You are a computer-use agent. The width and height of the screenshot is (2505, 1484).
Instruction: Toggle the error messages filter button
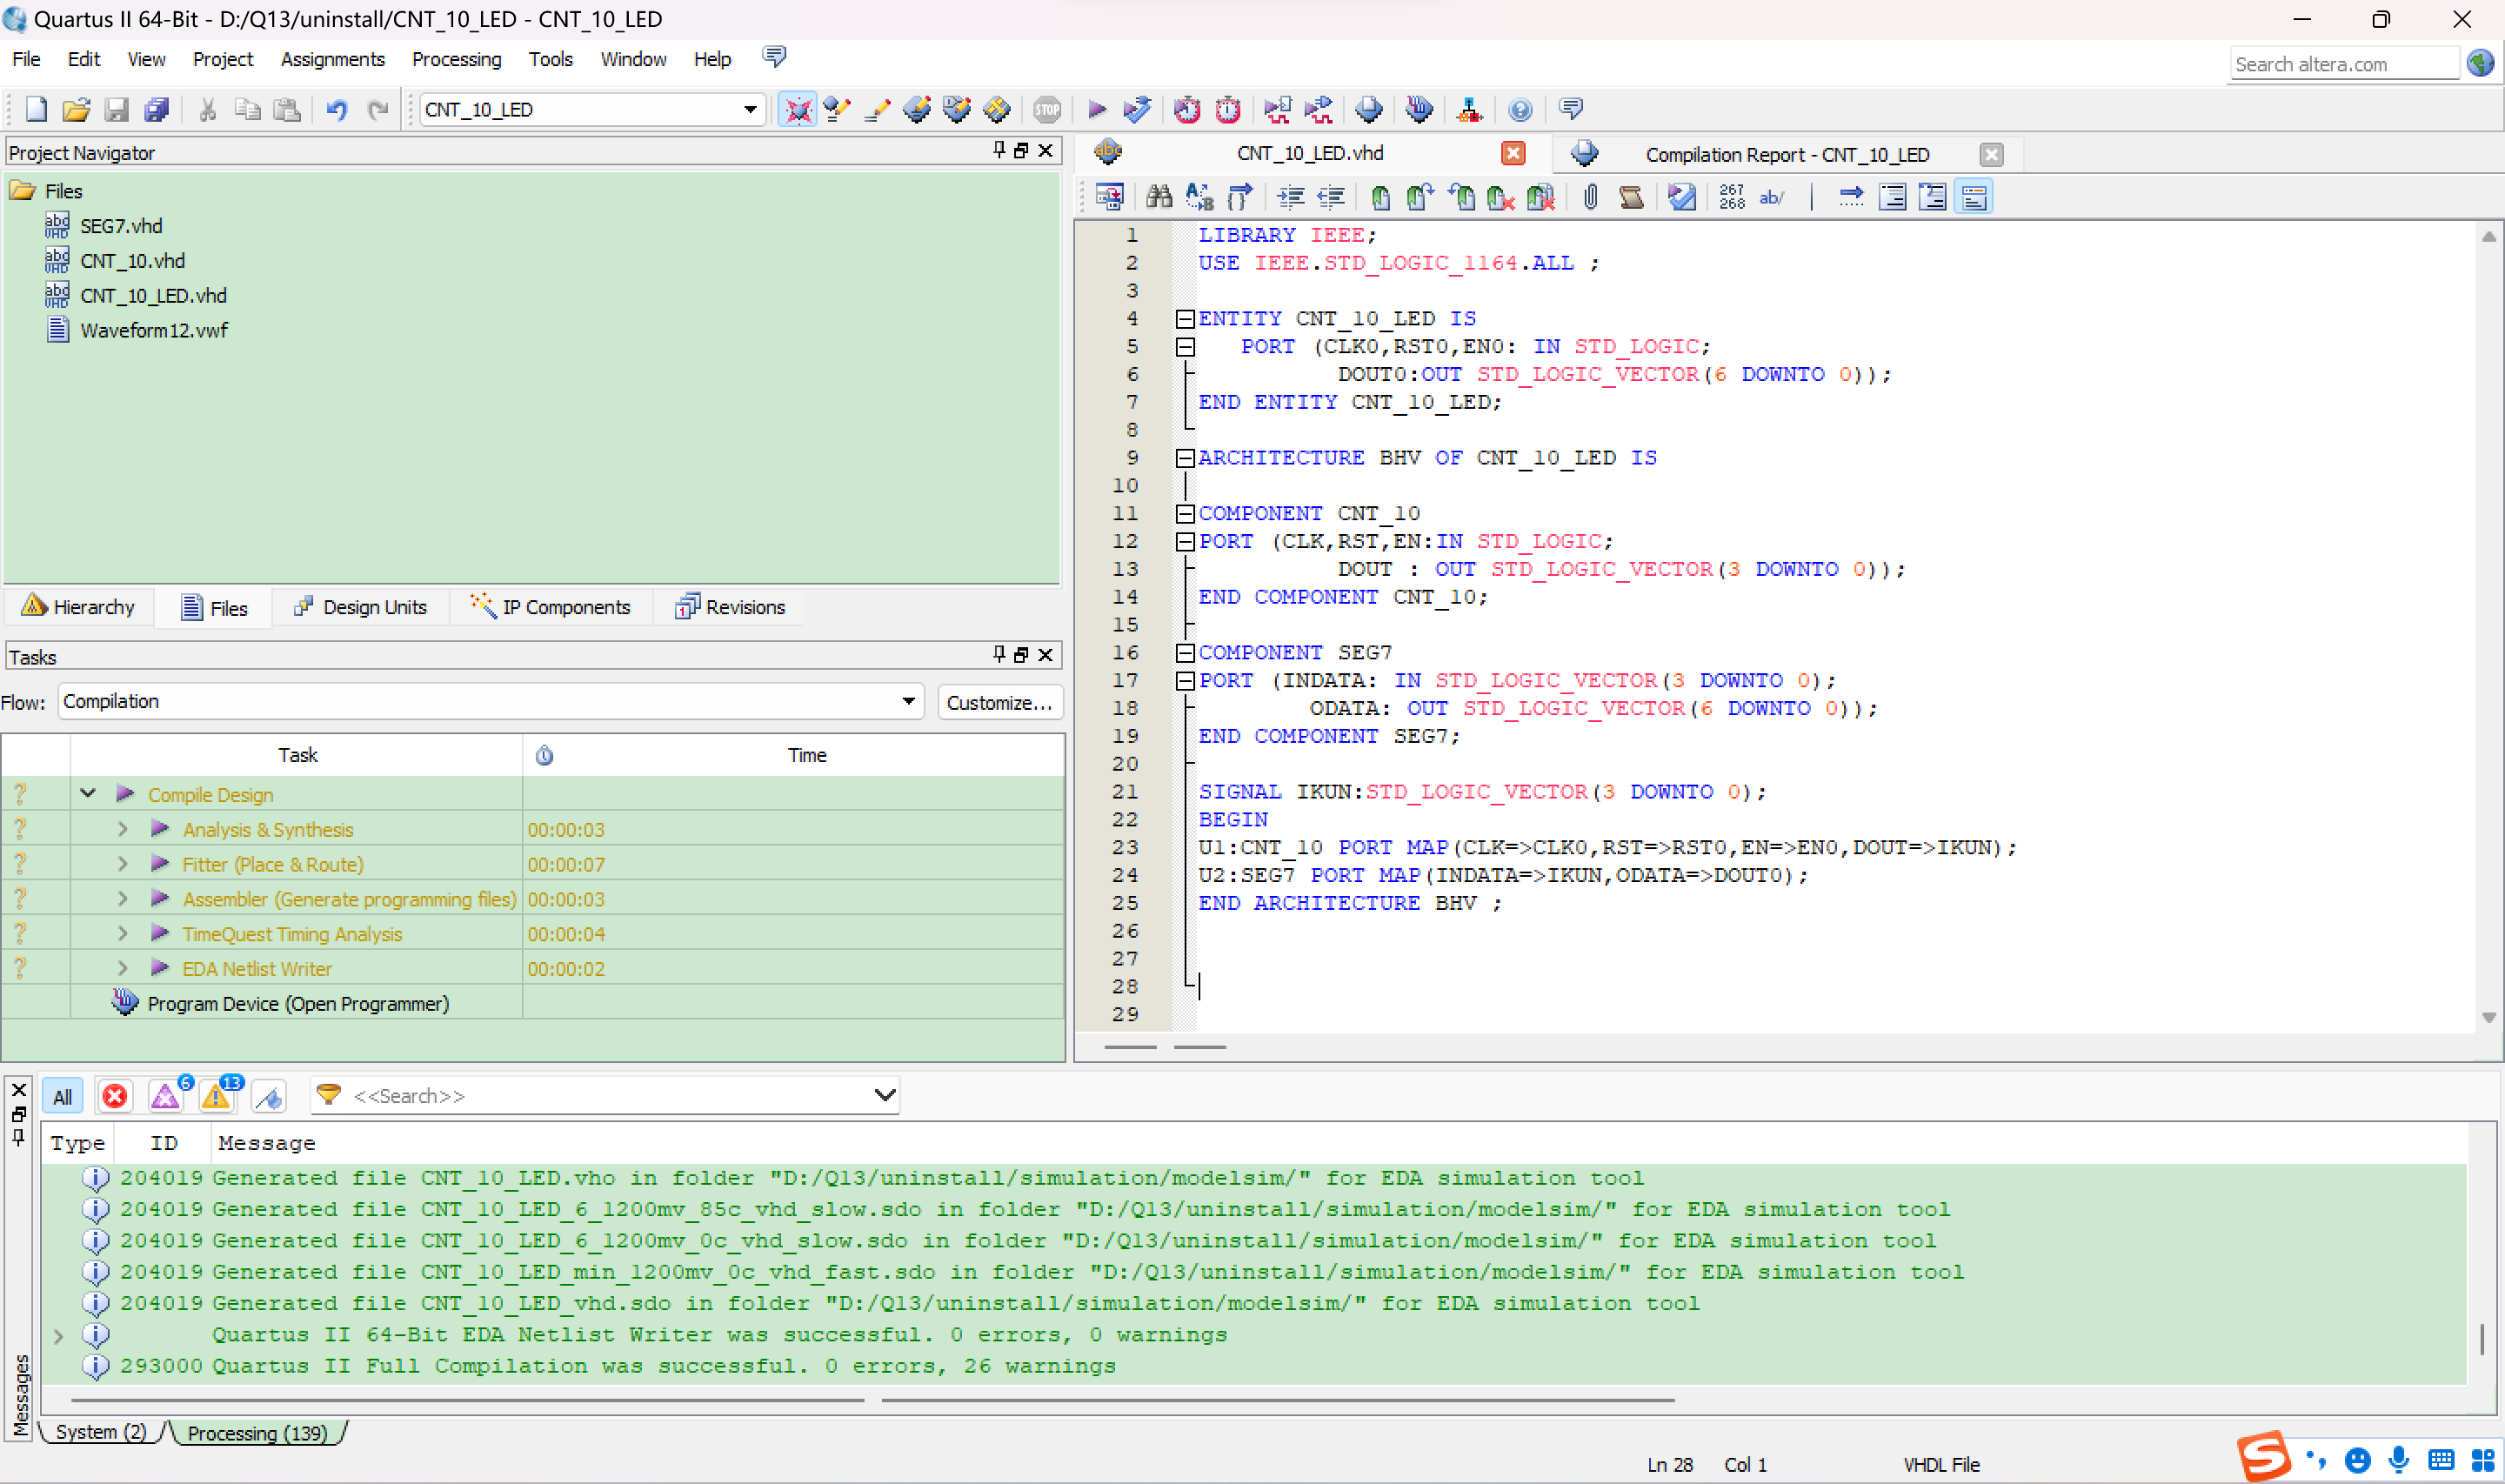tap(115, 1097)
